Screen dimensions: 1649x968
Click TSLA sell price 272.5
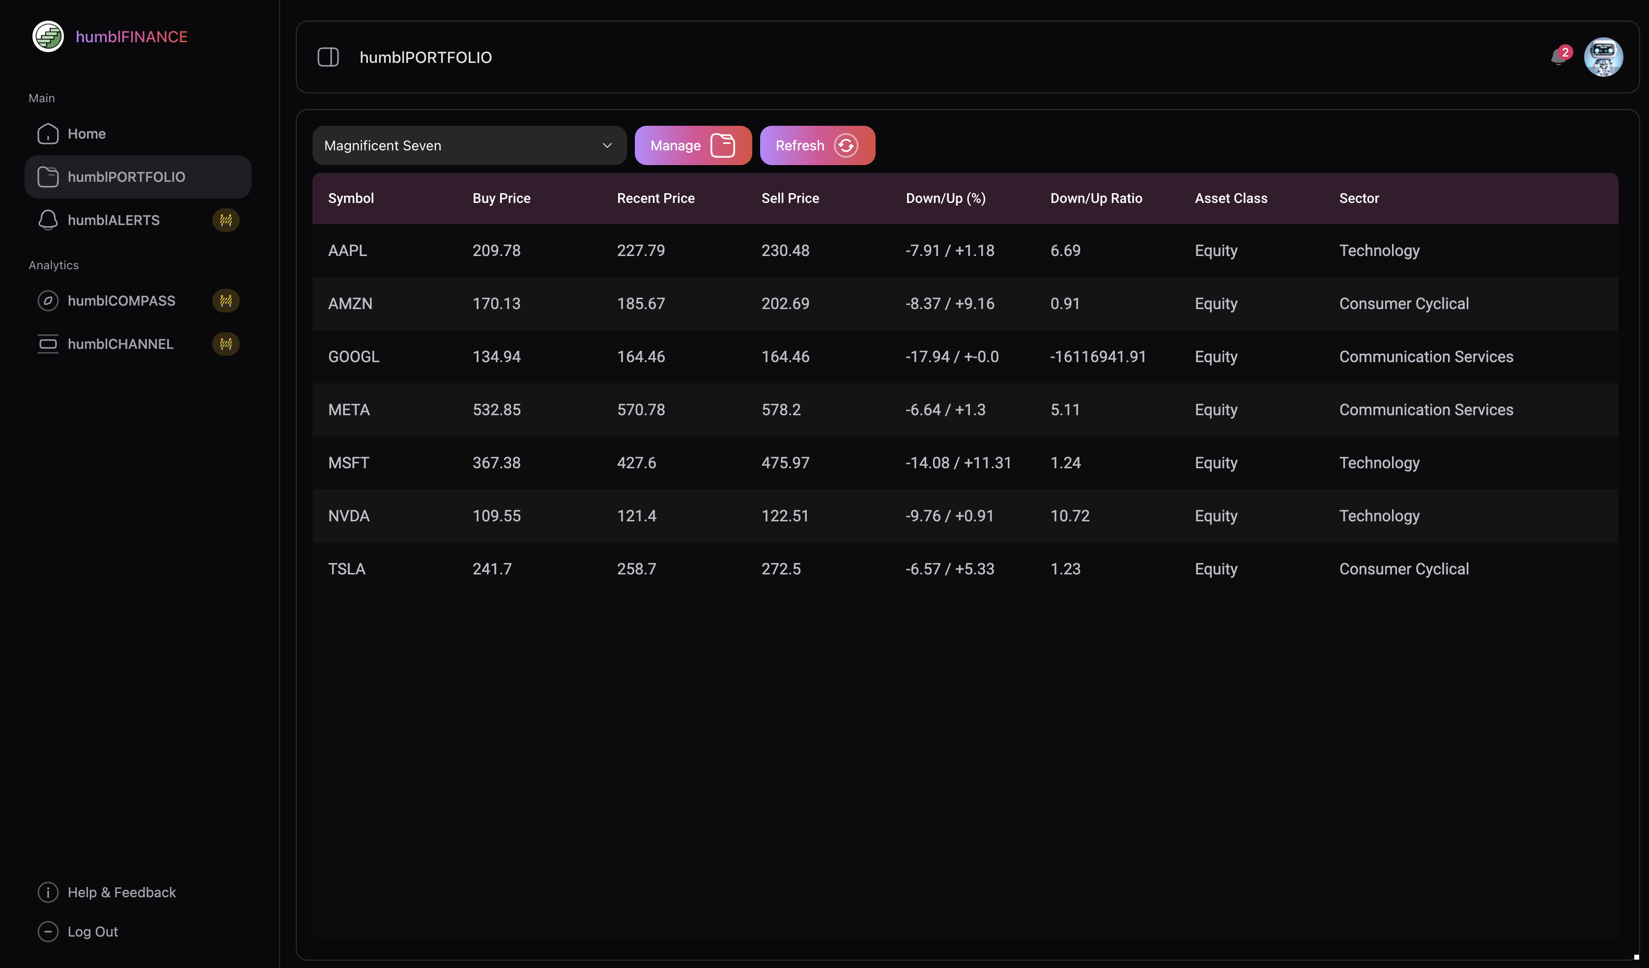click(781, 569)
